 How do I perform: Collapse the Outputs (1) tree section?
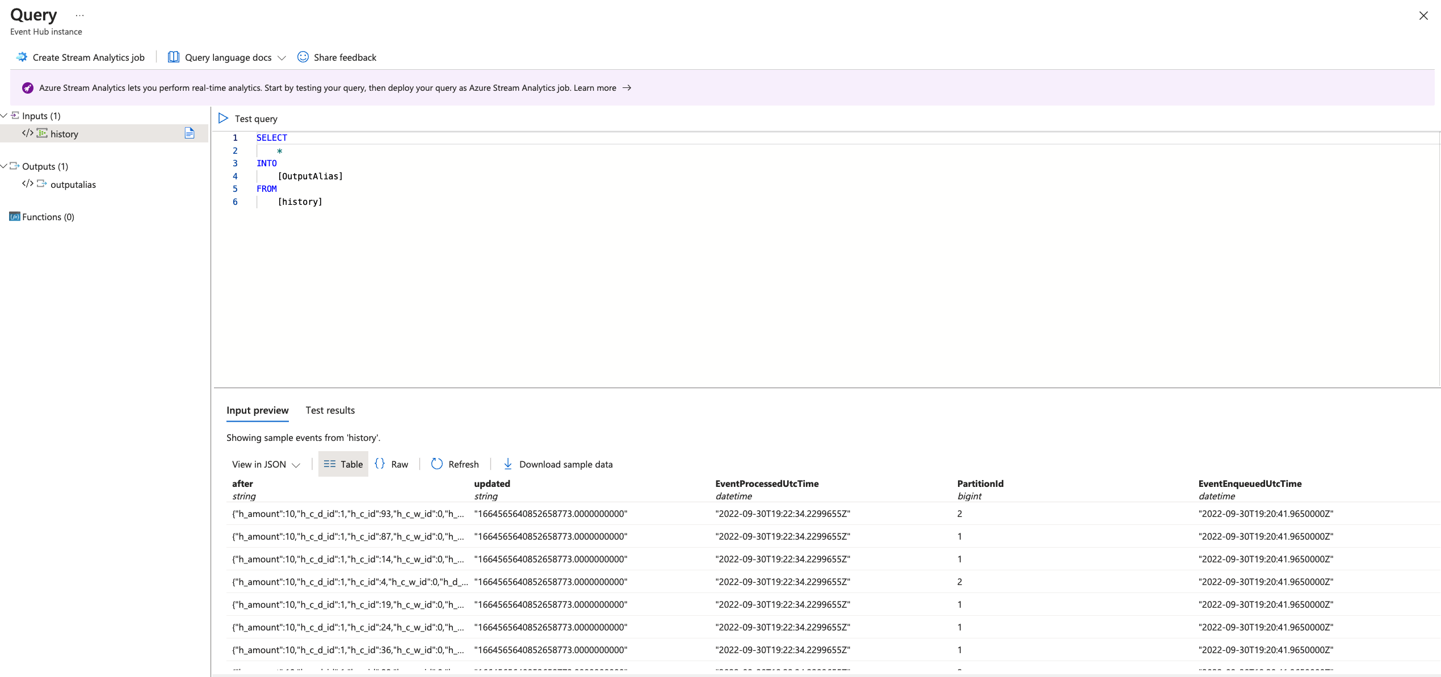tap(5, 166)
